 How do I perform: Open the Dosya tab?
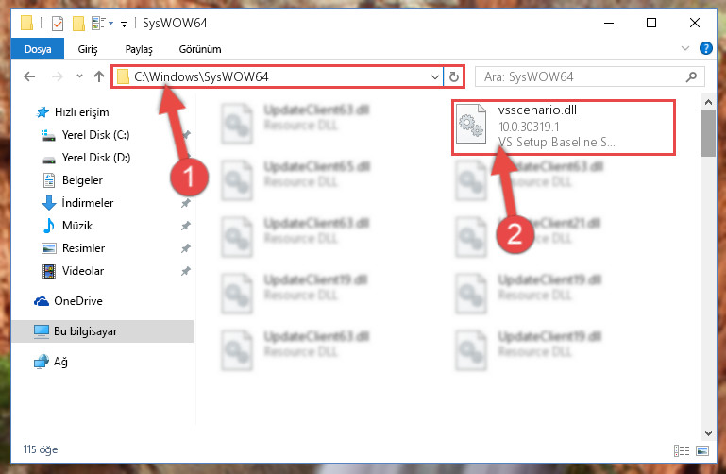(38, 49)
